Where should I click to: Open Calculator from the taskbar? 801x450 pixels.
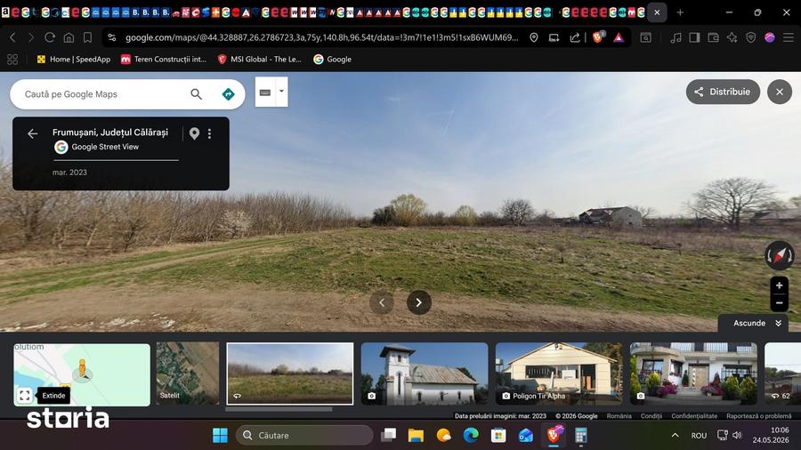pyautogui.click(x=581, y=435)
